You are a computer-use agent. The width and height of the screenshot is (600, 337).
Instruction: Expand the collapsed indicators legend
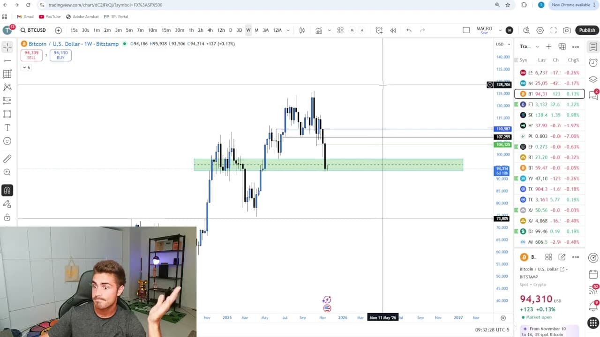[x=26, y=67]
